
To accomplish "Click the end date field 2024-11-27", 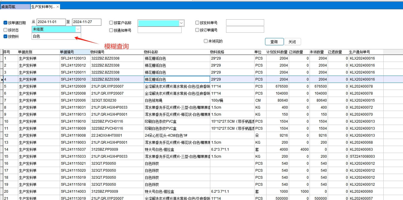I will click(x=86, y=22).
